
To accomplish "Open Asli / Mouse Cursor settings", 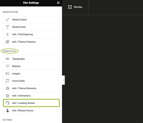I will tap(31, 110).
